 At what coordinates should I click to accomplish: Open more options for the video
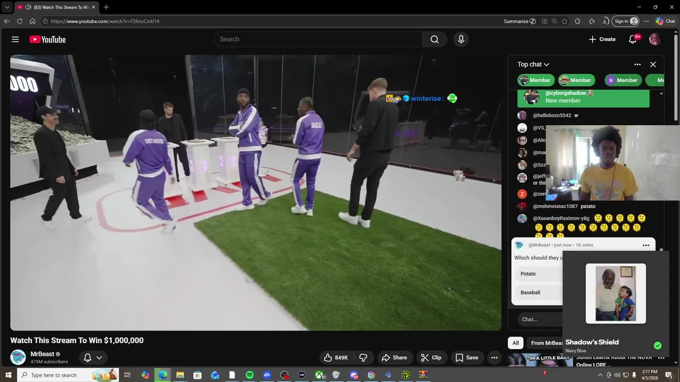coord(494,358)
